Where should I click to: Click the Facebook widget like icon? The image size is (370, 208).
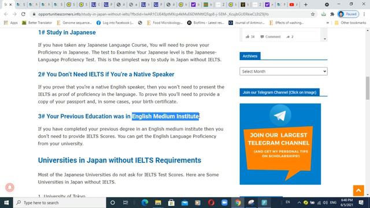247,36
